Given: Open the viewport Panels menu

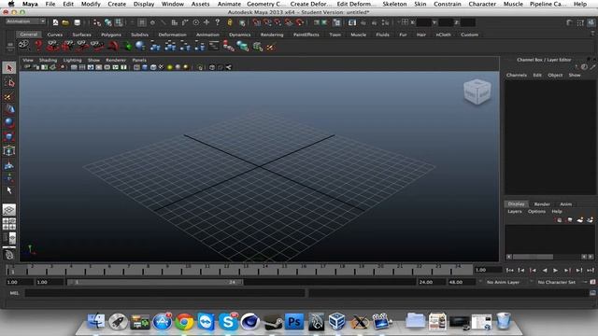Looking at the screenshot, I should pos(139,60).
